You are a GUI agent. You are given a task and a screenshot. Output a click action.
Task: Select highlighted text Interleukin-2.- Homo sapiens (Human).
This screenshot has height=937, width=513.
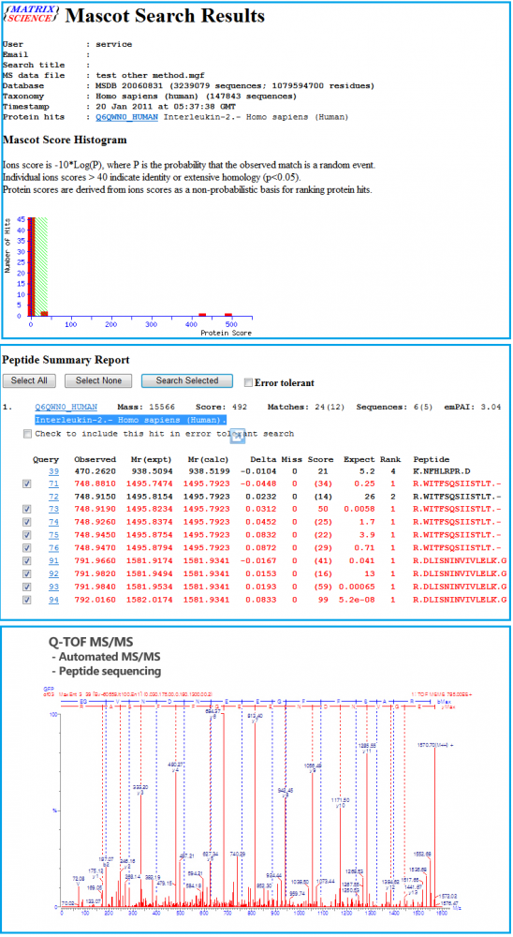pyautogui.click(x=130, y=420)
